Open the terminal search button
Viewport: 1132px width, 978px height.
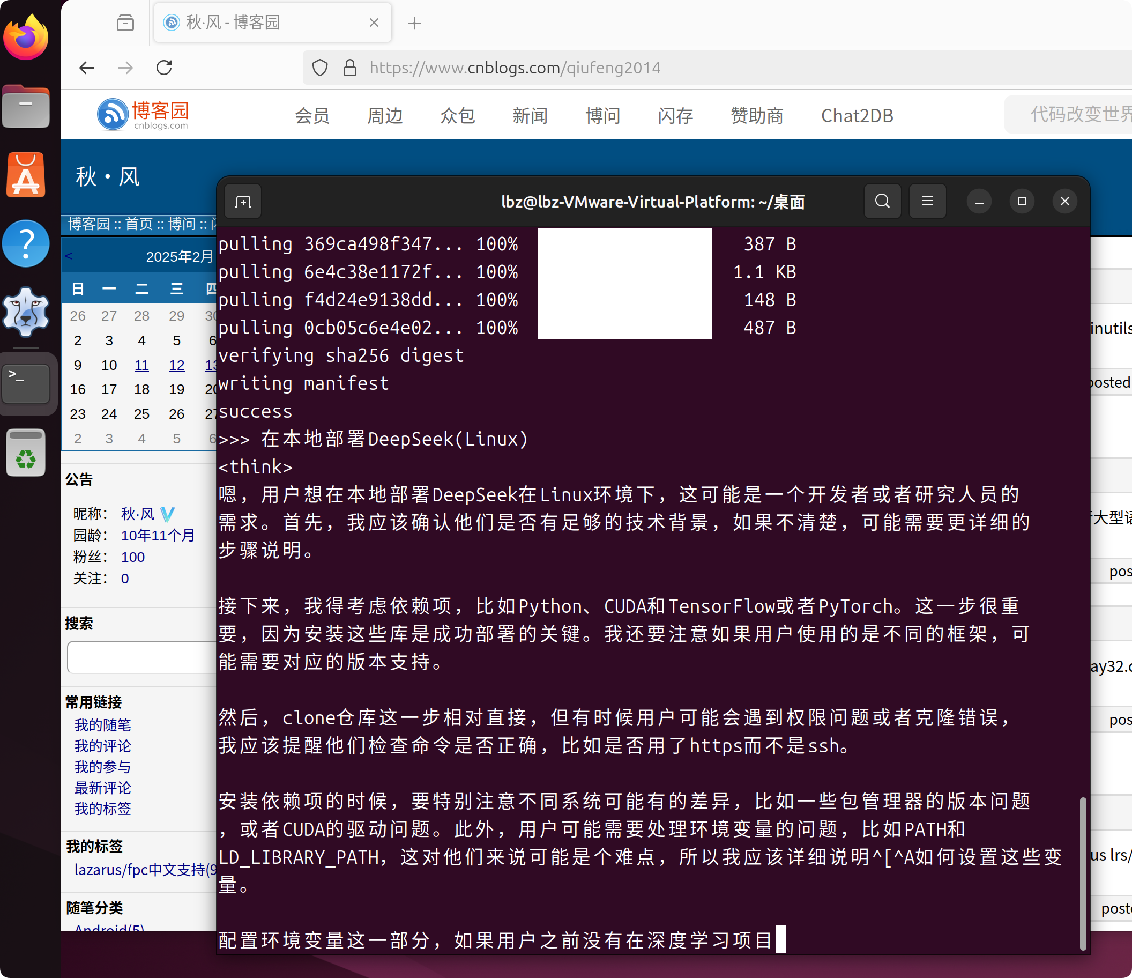pos(882,201)
